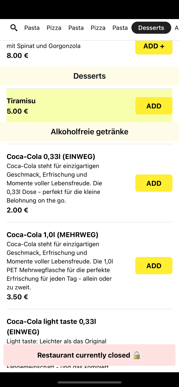Tap the Desserts section header
179x387 pixels.
[x=89, y=76]
